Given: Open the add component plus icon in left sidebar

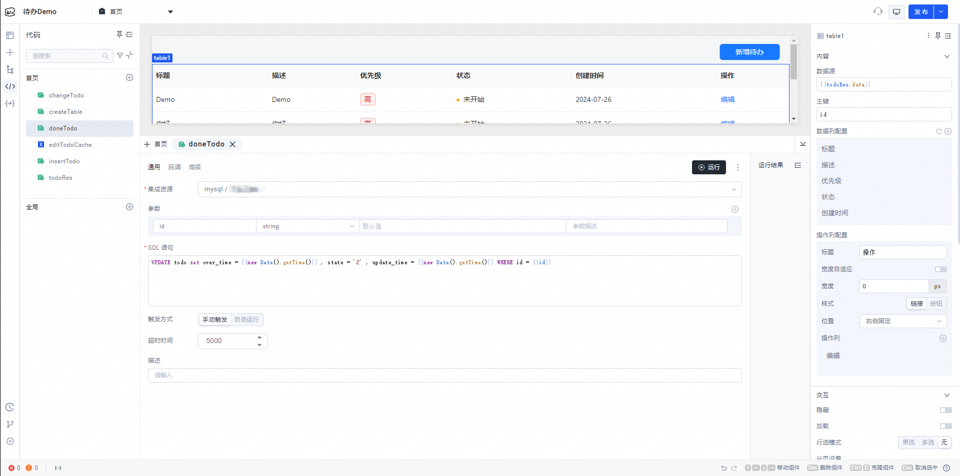Looking at the screenshot, I should pyautogui.click(x=10, y=52).
